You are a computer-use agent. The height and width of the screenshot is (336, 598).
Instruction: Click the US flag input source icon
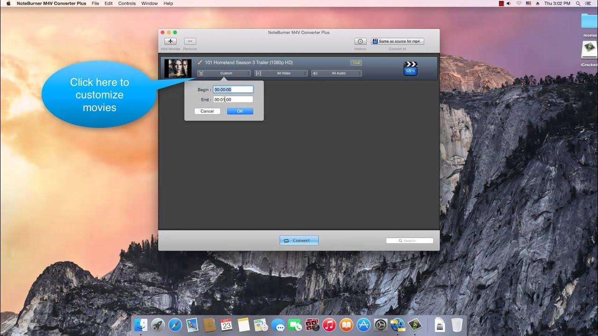click(529, 3)
